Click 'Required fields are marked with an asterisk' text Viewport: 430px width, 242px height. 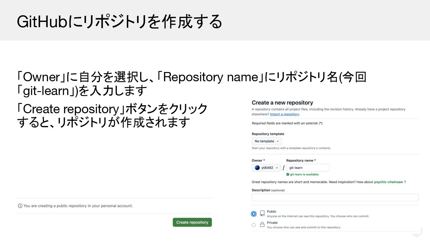point(288,123)
